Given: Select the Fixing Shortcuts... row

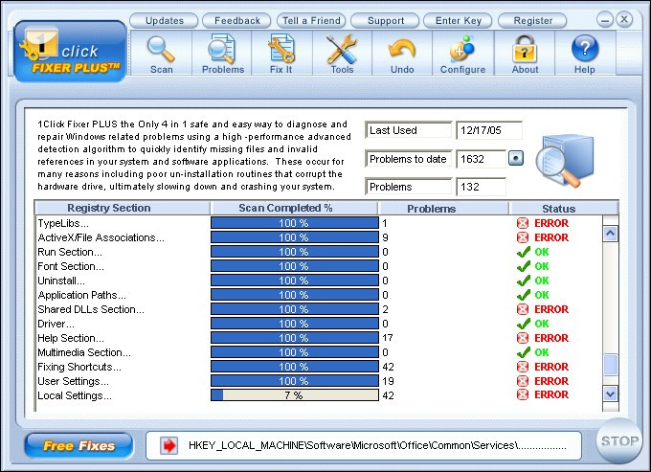Looking at the screenshot, I should click(x=79, y=367).
